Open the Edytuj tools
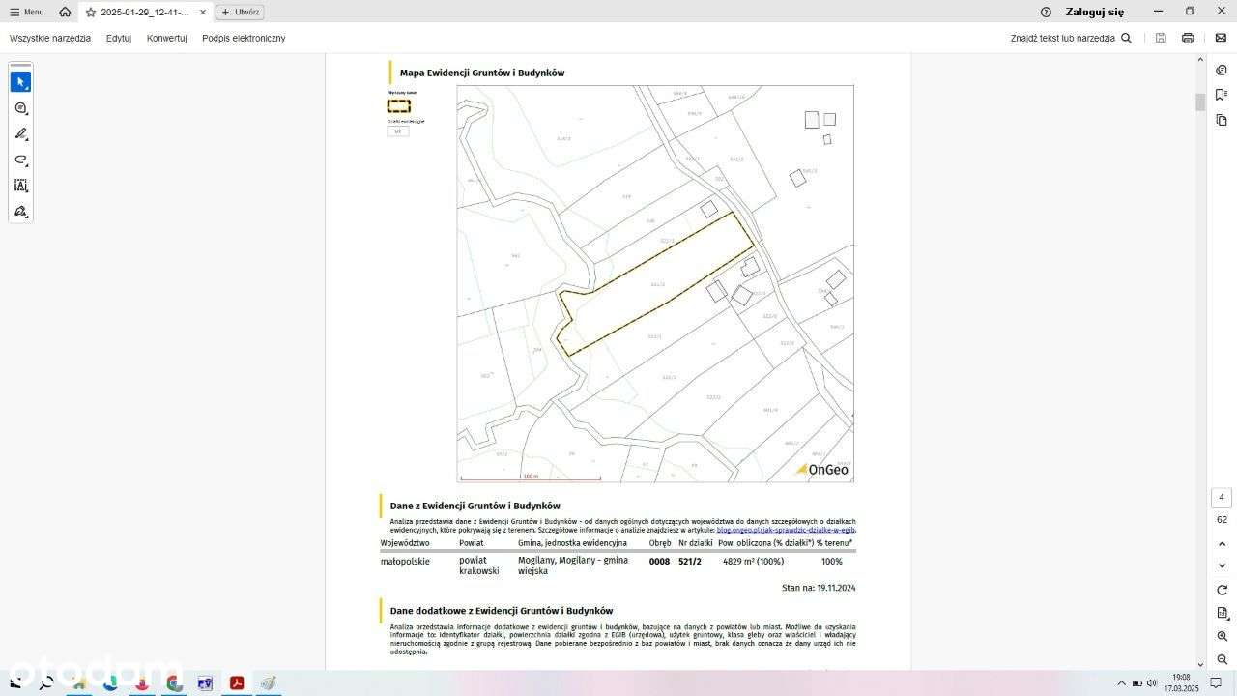 pos(119,38)
